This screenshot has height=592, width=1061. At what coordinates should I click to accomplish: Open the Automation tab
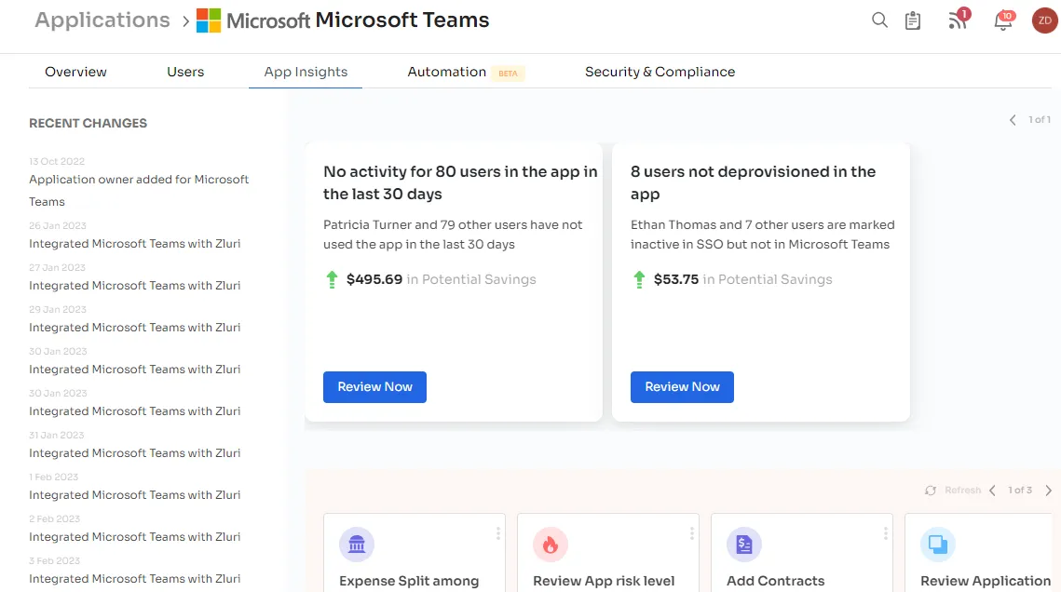[x=446, y=72]
